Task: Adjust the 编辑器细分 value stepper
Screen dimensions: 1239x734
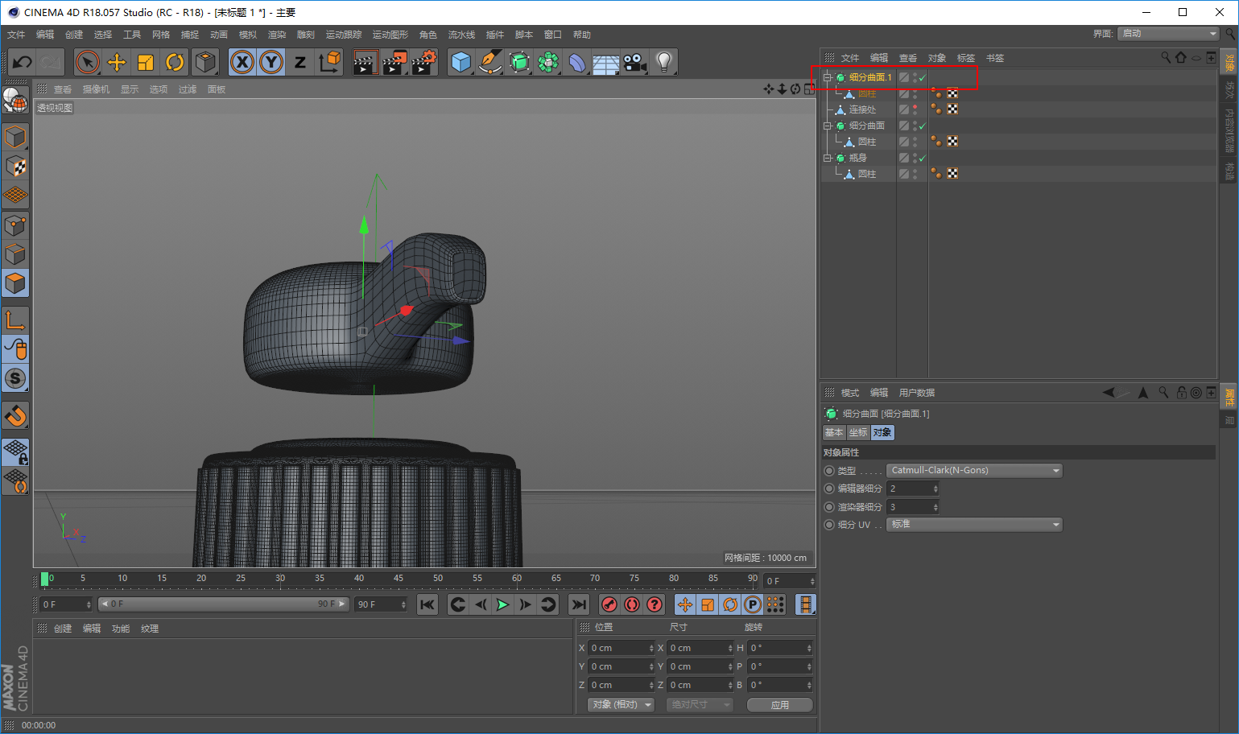Action: (x=935, y=489)
